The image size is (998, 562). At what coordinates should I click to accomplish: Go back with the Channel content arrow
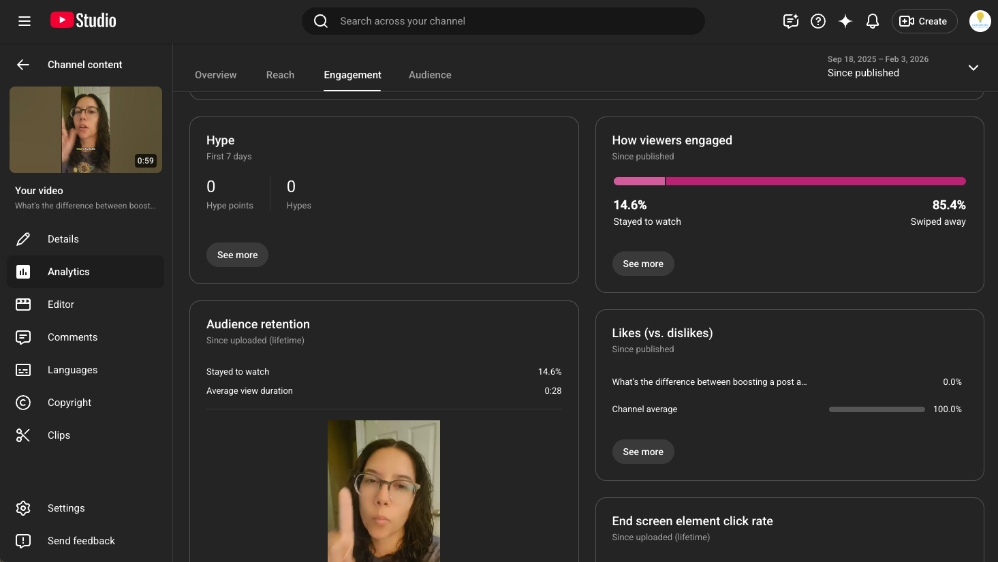coord(23,64)
